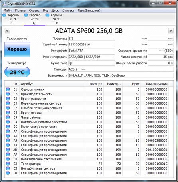
Task: Click the Общее время работы value 0 ч
Action: (x=161, y=63)
